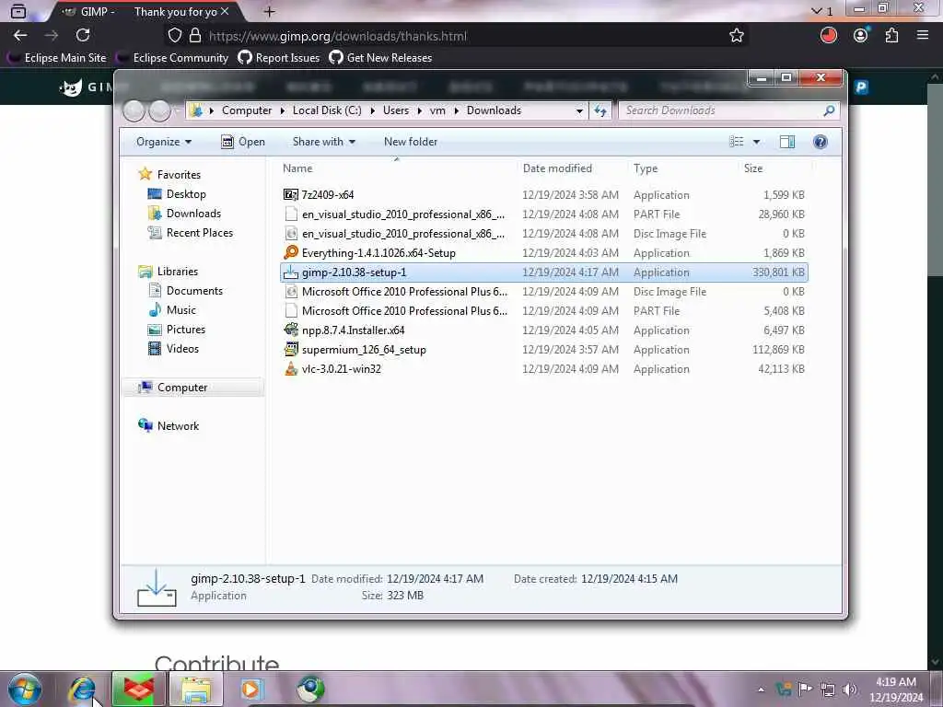
Task: Close the GIMP Thank you tab
Action: [x=225, y=11]
